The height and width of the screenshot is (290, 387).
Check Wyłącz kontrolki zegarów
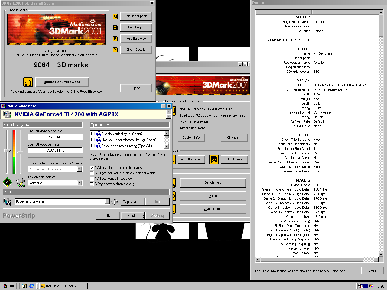click(x=92, y=179)
